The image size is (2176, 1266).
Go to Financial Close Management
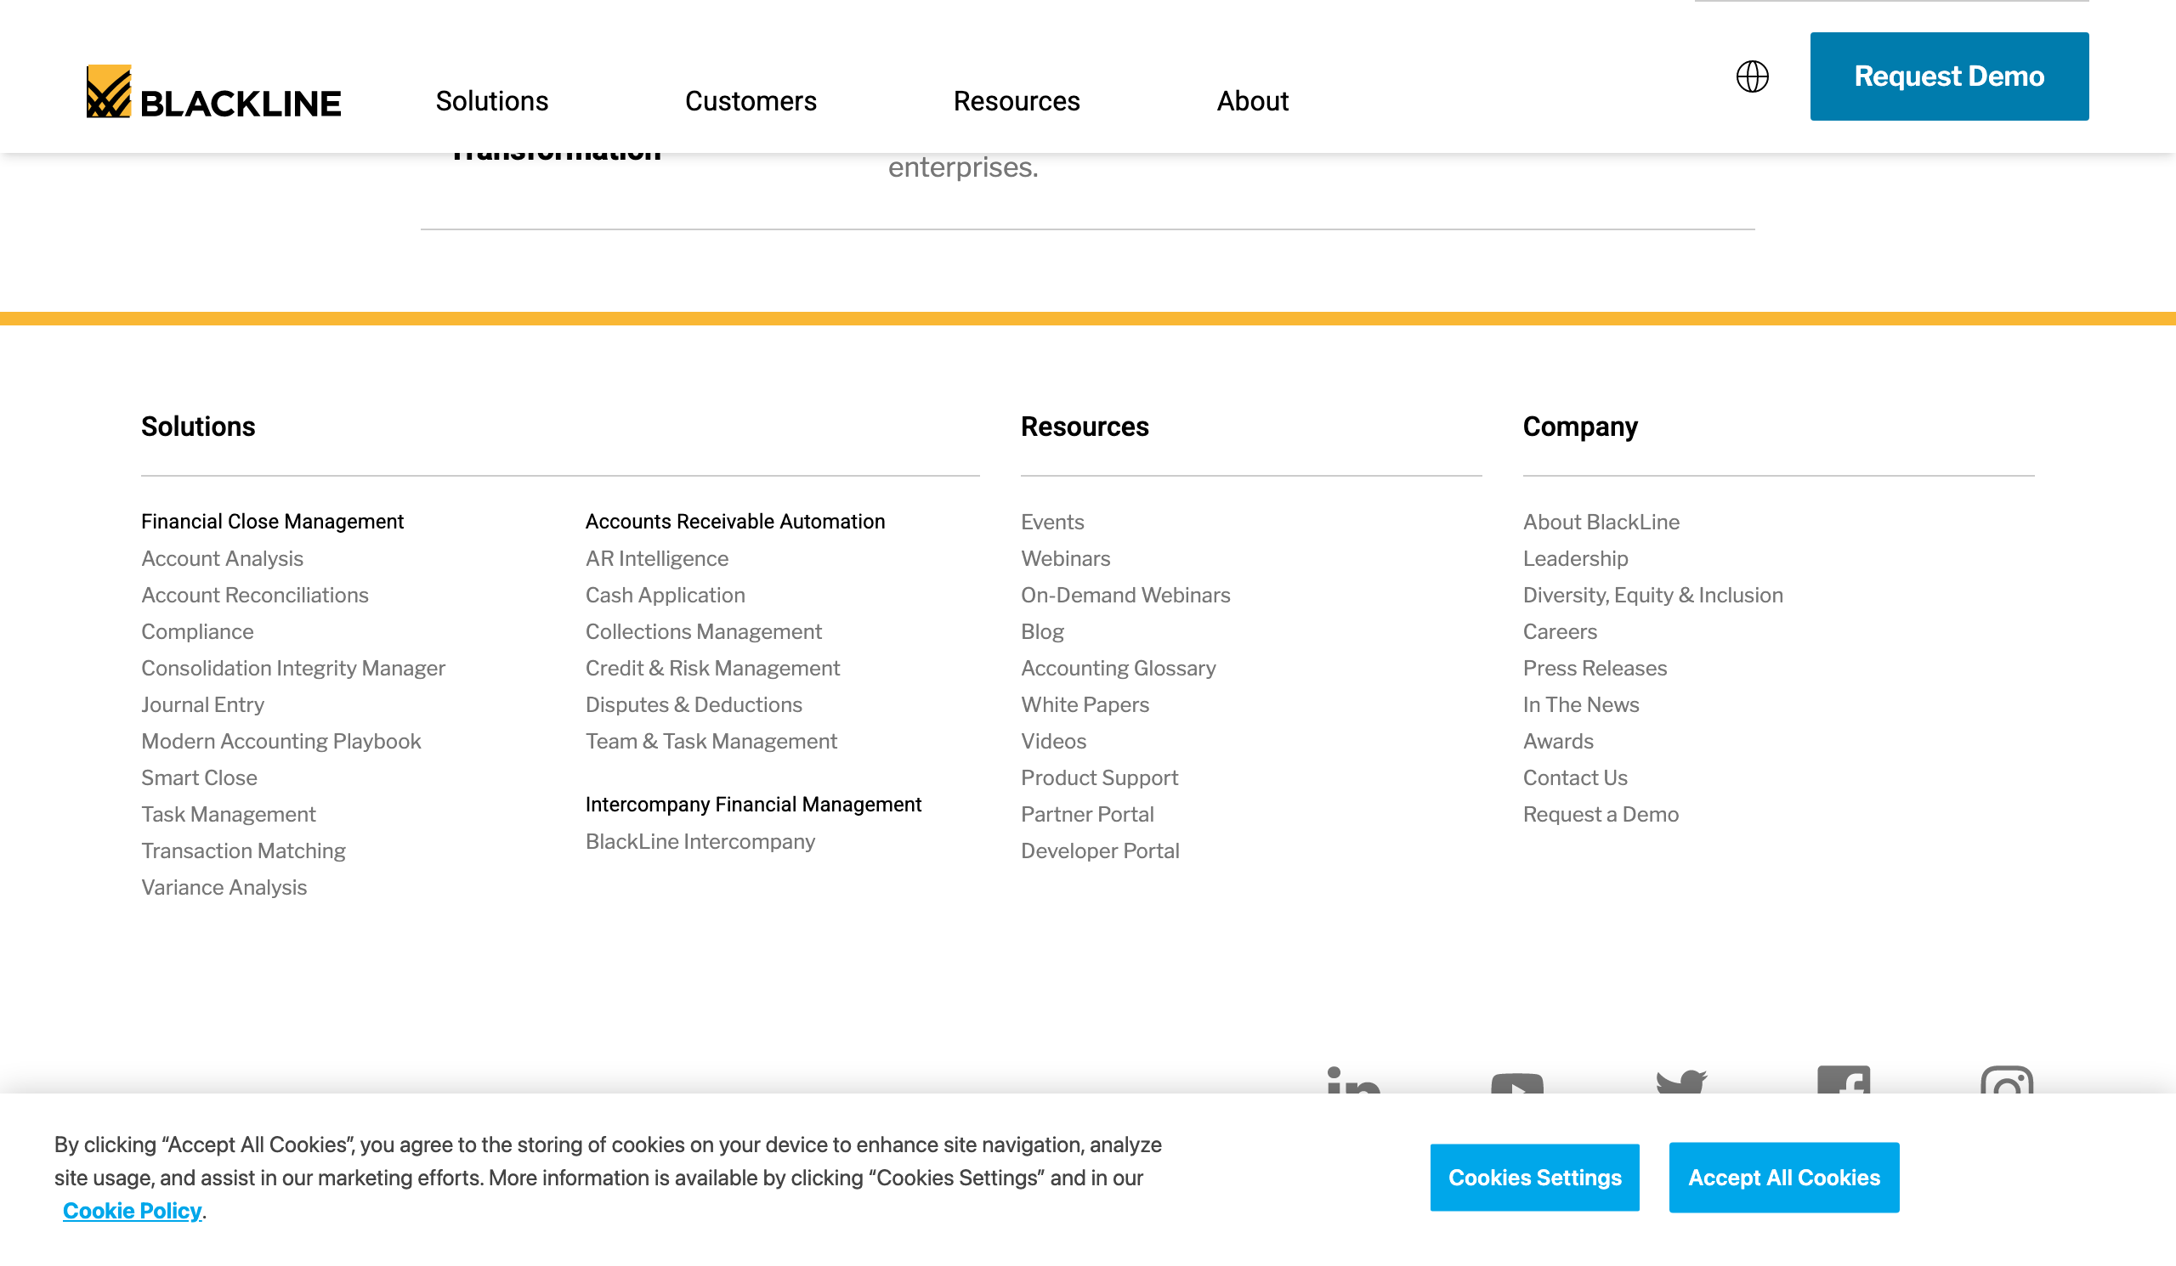272,521
